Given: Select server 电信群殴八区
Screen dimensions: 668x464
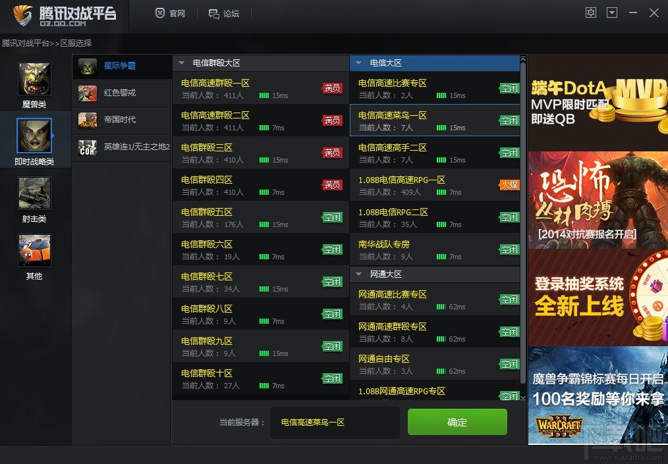Looking at the screenshot, I should 261,314.
